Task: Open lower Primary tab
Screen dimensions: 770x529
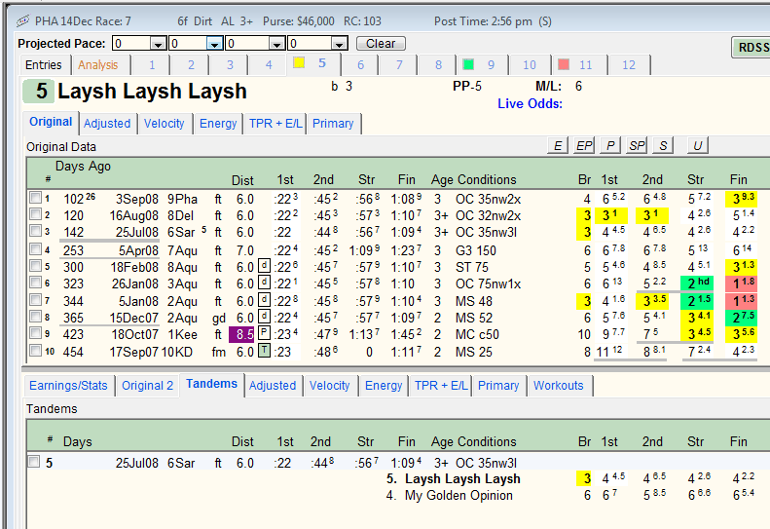Action: pyautogui.click(x=498, y=386)
